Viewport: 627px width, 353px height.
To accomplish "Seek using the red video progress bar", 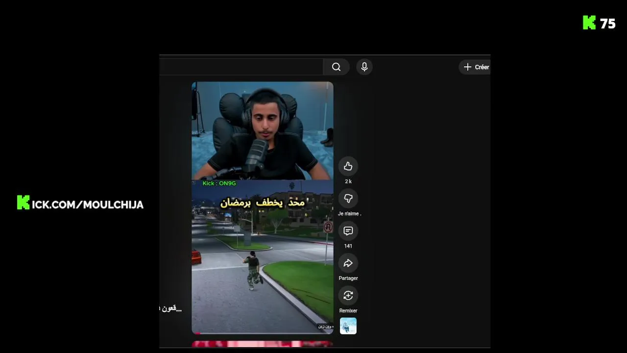I will [x=263, y=333].
